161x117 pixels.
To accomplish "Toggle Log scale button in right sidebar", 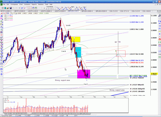I will (159, 54).
